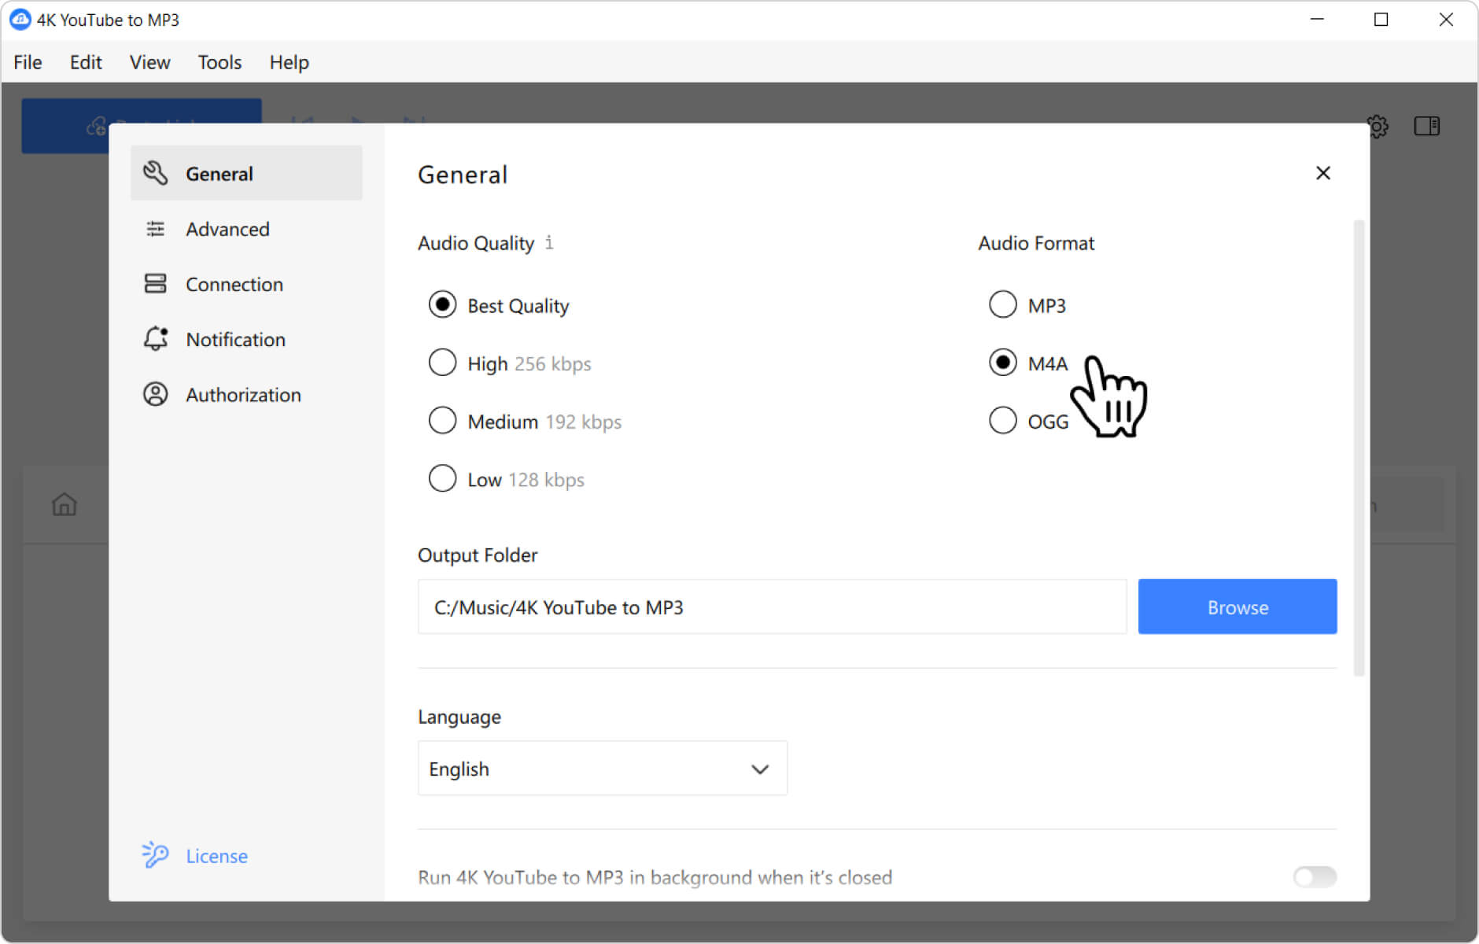The height and width of the screenshot is (944, 1479).
Task: Select Best Quality audio option
Action: point(499,305)
